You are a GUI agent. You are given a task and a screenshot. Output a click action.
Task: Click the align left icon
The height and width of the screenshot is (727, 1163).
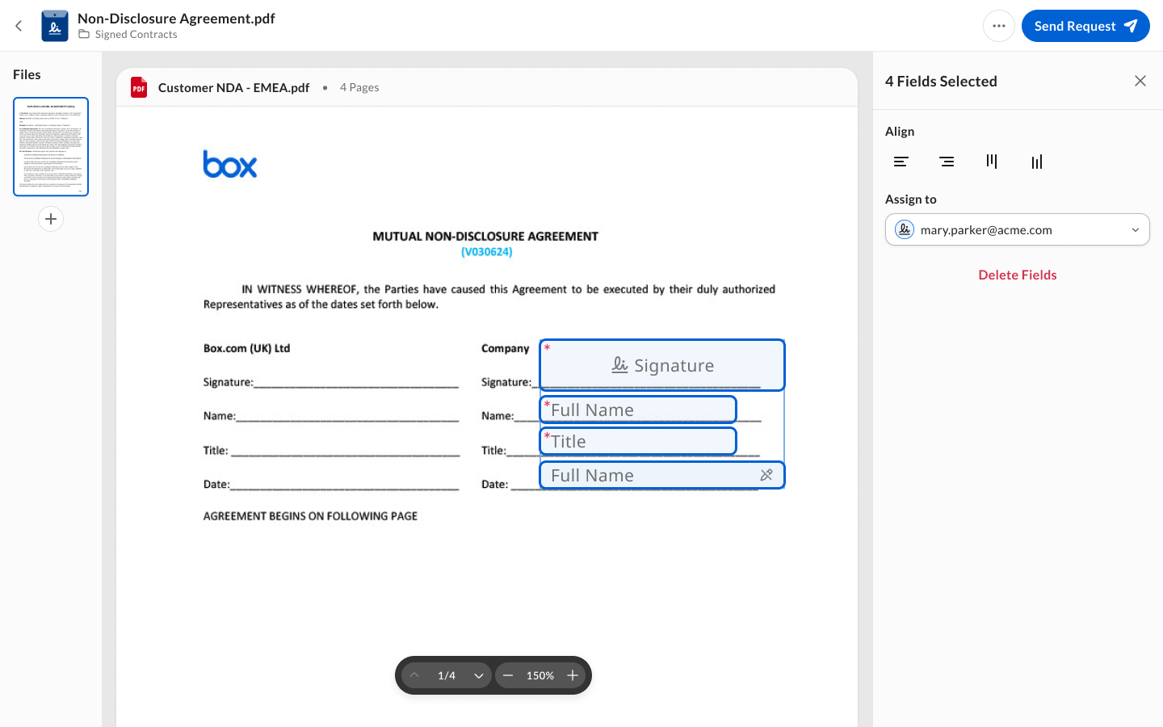[901, 162]
